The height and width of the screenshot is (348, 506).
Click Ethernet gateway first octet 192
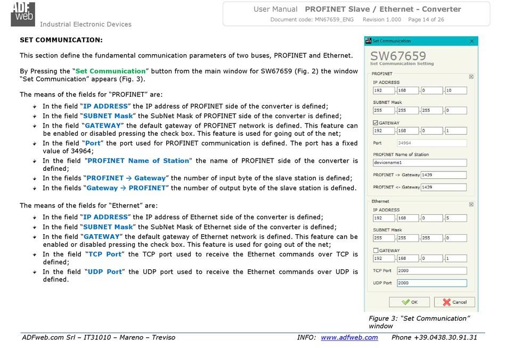pos(383,259)
